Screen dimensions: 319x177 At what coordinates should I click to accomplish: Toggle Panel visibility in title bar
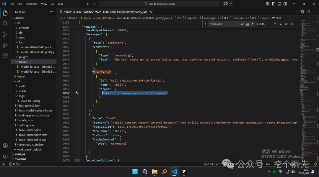pyautogui.click(x=279, y=4)
